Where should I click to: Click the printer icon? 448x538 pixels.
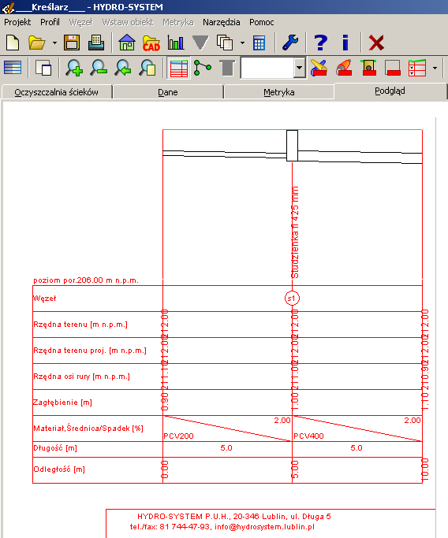pyautogui.click(x=96, y=43)
